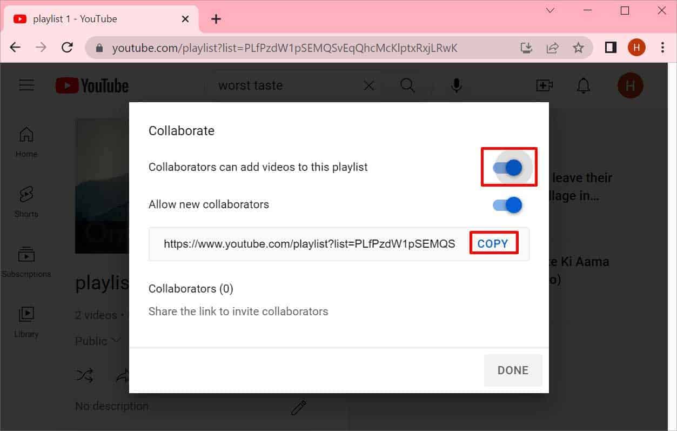Select the playlist URL text field
The height and width of the screenshot is (431, 677).
tap(309, 244)
